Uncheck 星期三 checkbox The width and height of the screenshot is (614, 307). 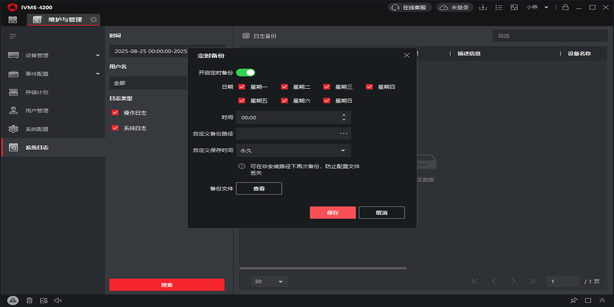326,87
